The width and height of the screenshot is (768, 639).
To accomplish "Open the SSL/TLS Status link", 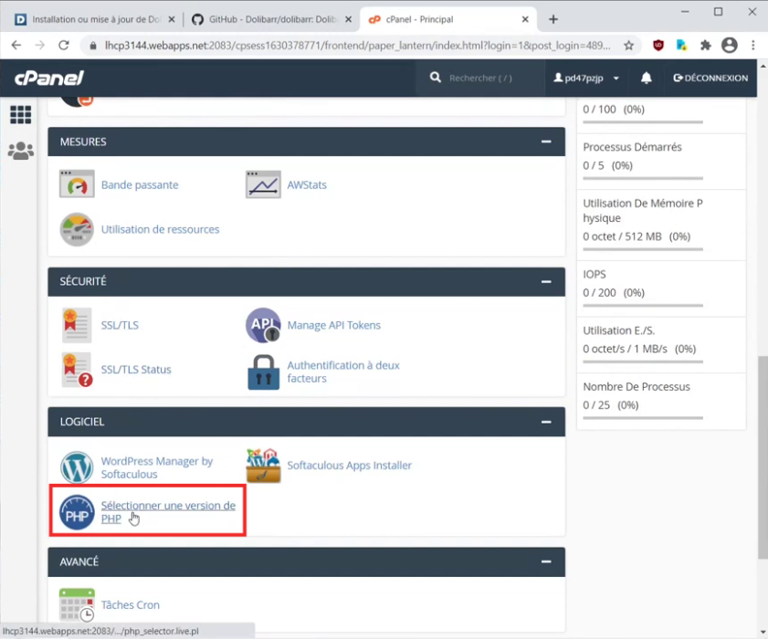I will coord(136,370).
